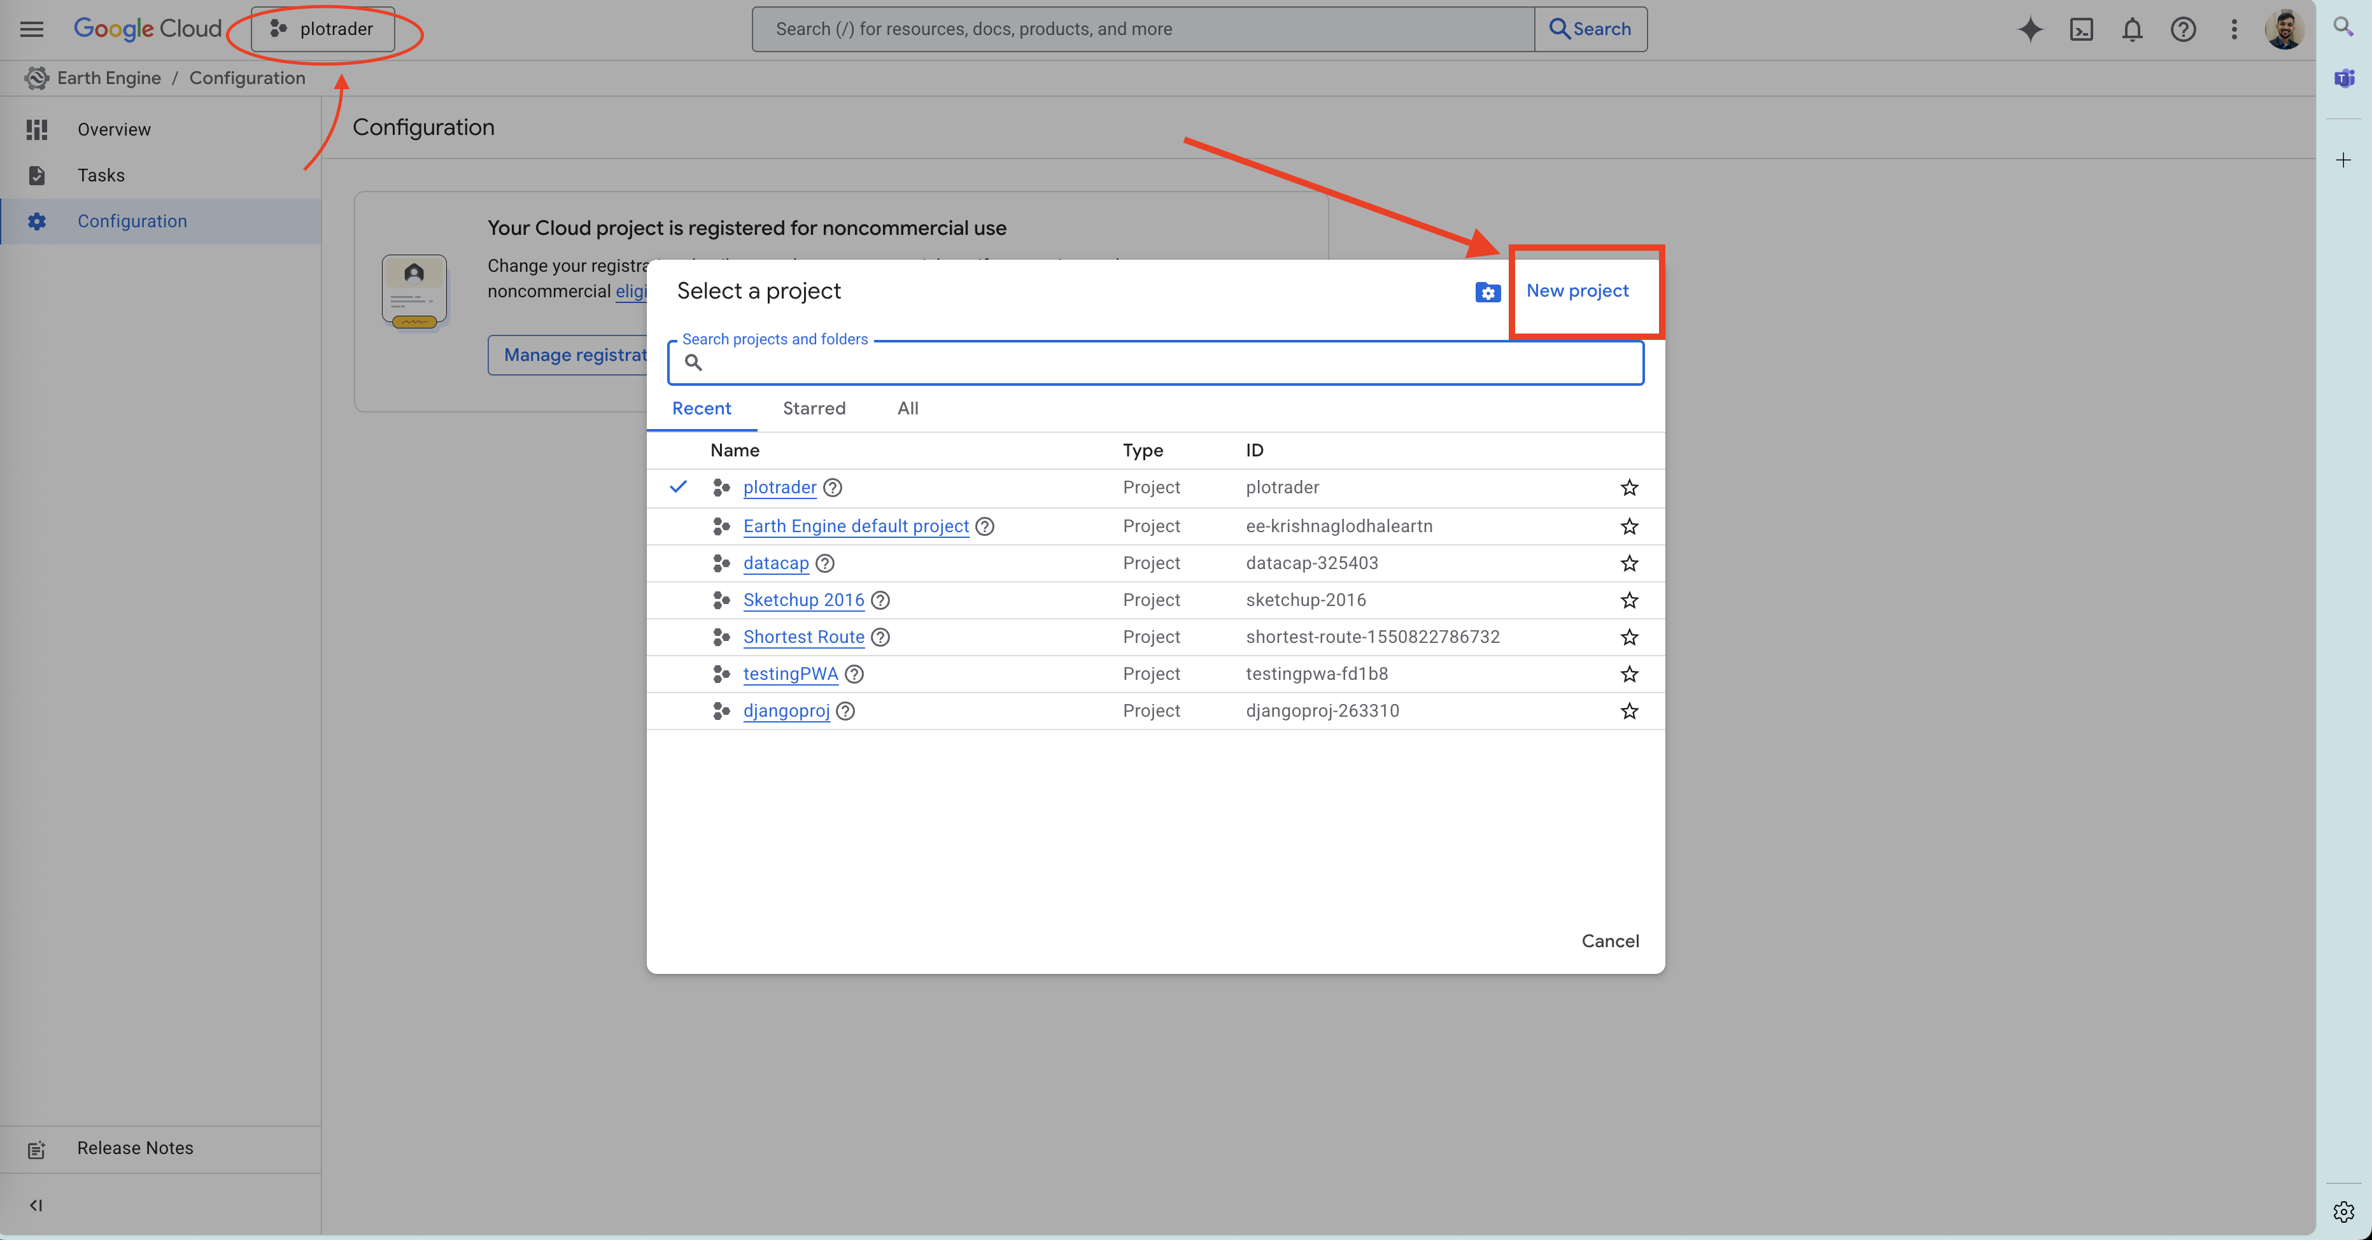Select the testingPWA project link
The width and height of the screenshot is (2372, 1240).
coord(790,674)
